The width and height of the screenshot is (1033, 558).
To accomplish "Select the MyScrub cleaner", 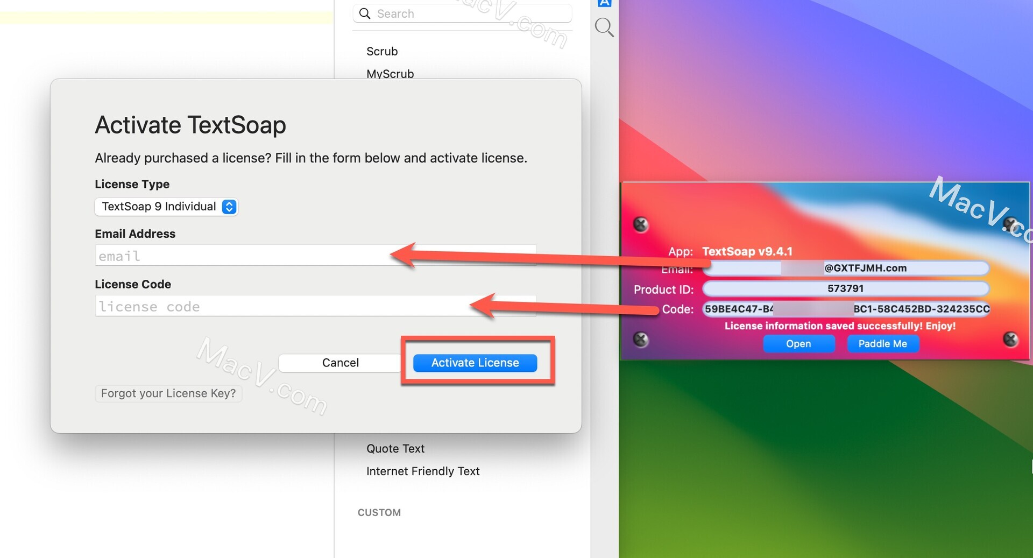I will [x=390, y=73].
